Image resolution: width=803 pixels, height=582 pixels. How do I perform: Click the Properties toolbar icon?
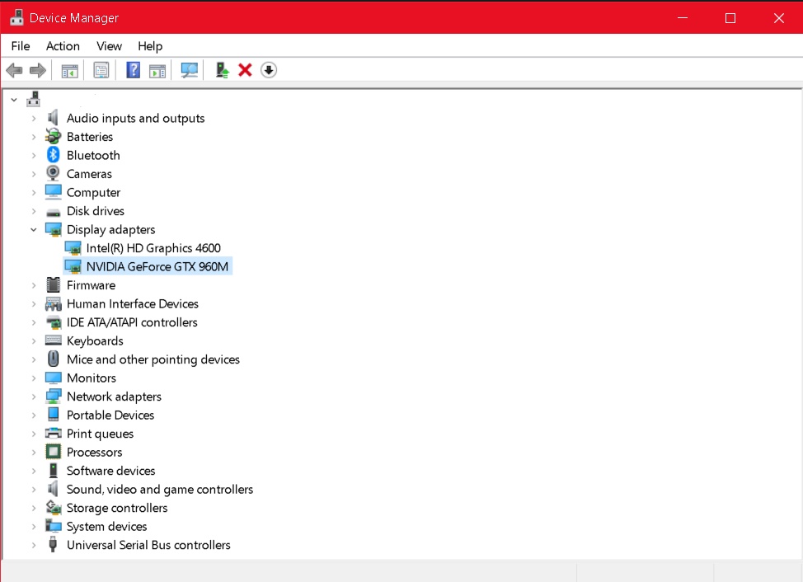[x=101, y=70]
